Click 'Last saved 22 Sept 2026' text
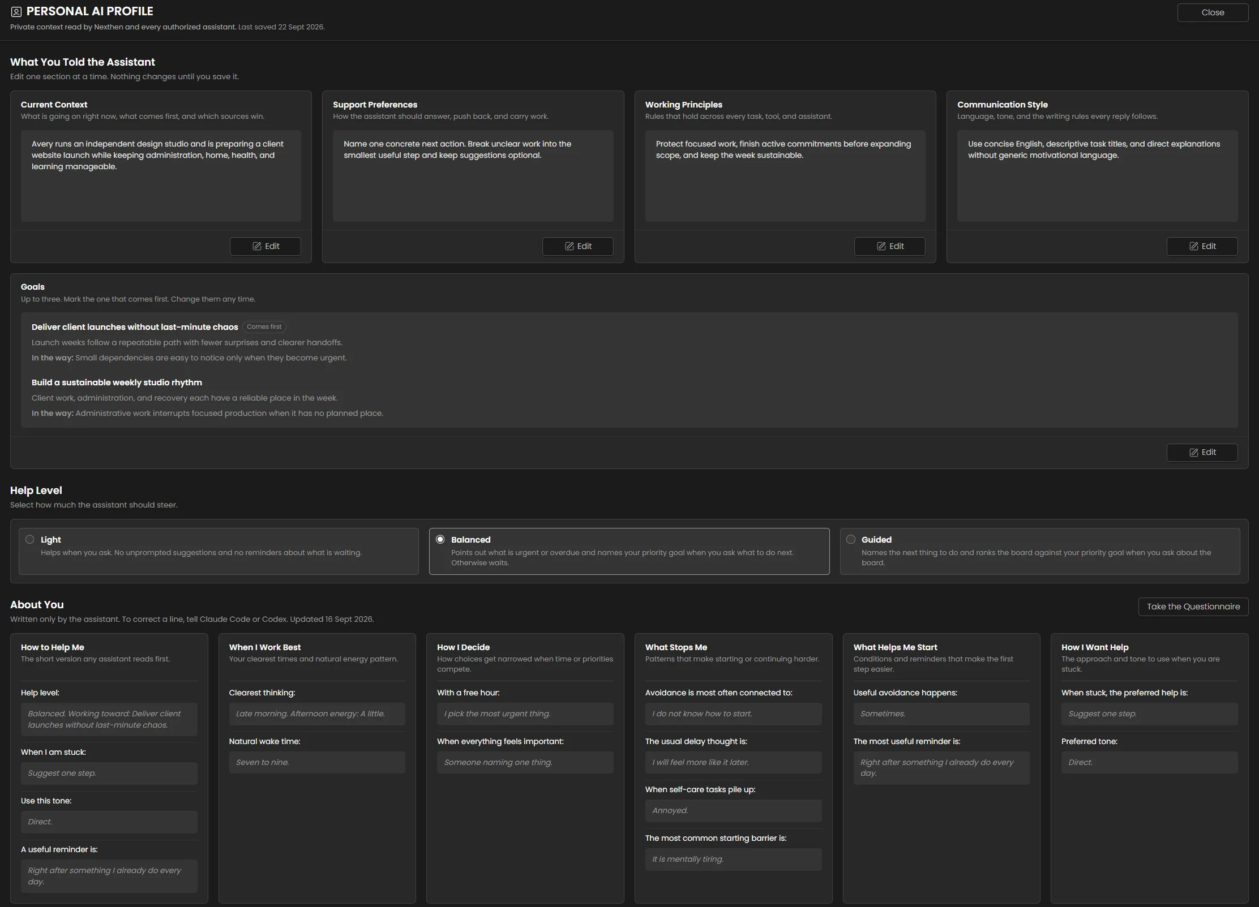The width and height of the screenshot is (1259, 907). tap(281, 27)
